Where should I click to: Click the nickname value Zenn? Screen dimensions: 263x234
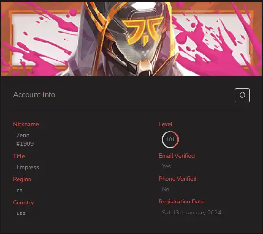click(x=23, y=135)
